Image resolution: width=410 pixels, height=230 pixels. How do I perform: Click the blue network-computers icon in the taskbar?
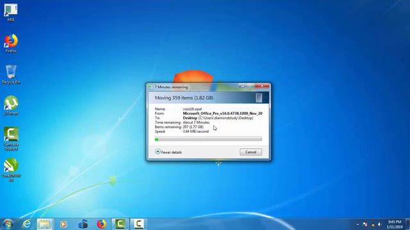(83, 224)
